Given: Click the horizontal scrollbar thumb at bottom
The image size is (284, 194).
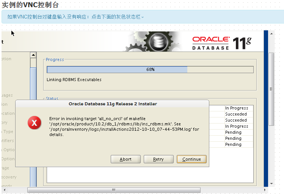Looking at the screenshot, I should (114, 190).
